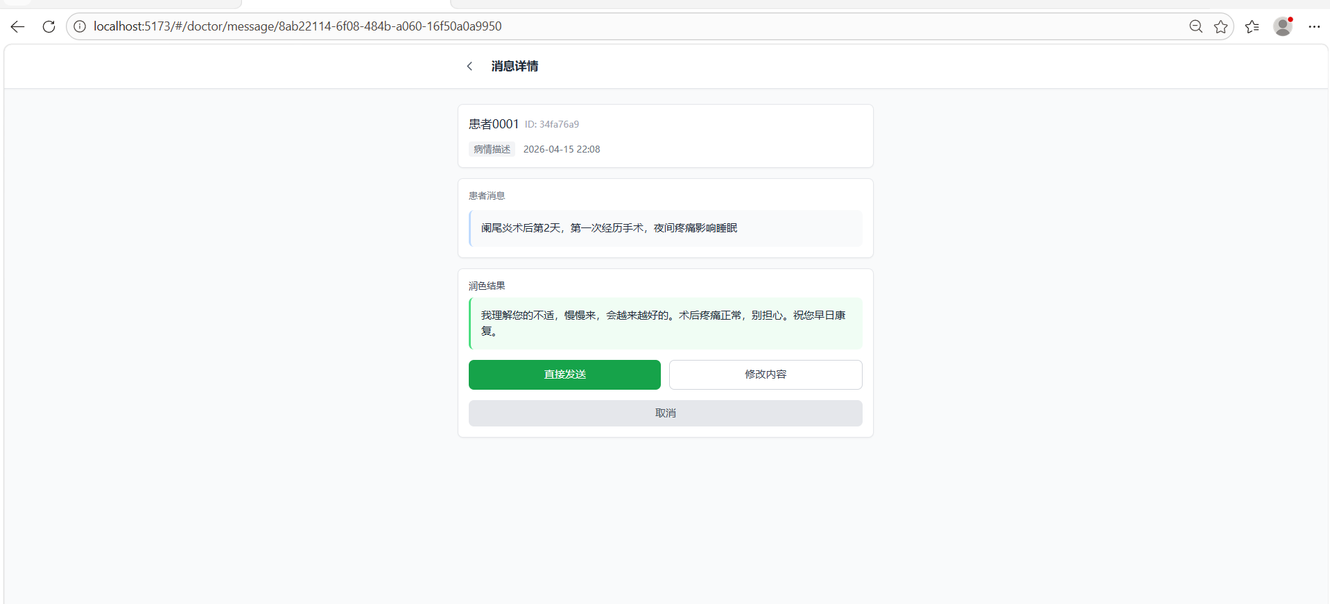Click the 病情描述 tag
1330x604 pixels.
click(492, 149)
